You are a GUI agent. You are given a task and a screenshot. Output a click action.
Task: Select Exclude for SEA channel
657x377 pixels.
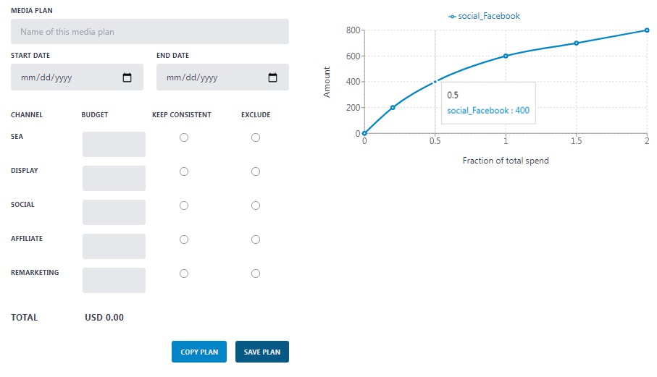[x=255, y=137]
